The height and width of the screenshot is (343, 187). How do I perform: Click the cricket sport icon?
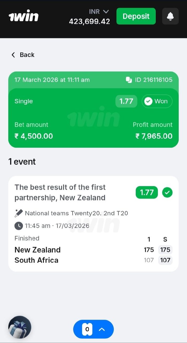18,213
